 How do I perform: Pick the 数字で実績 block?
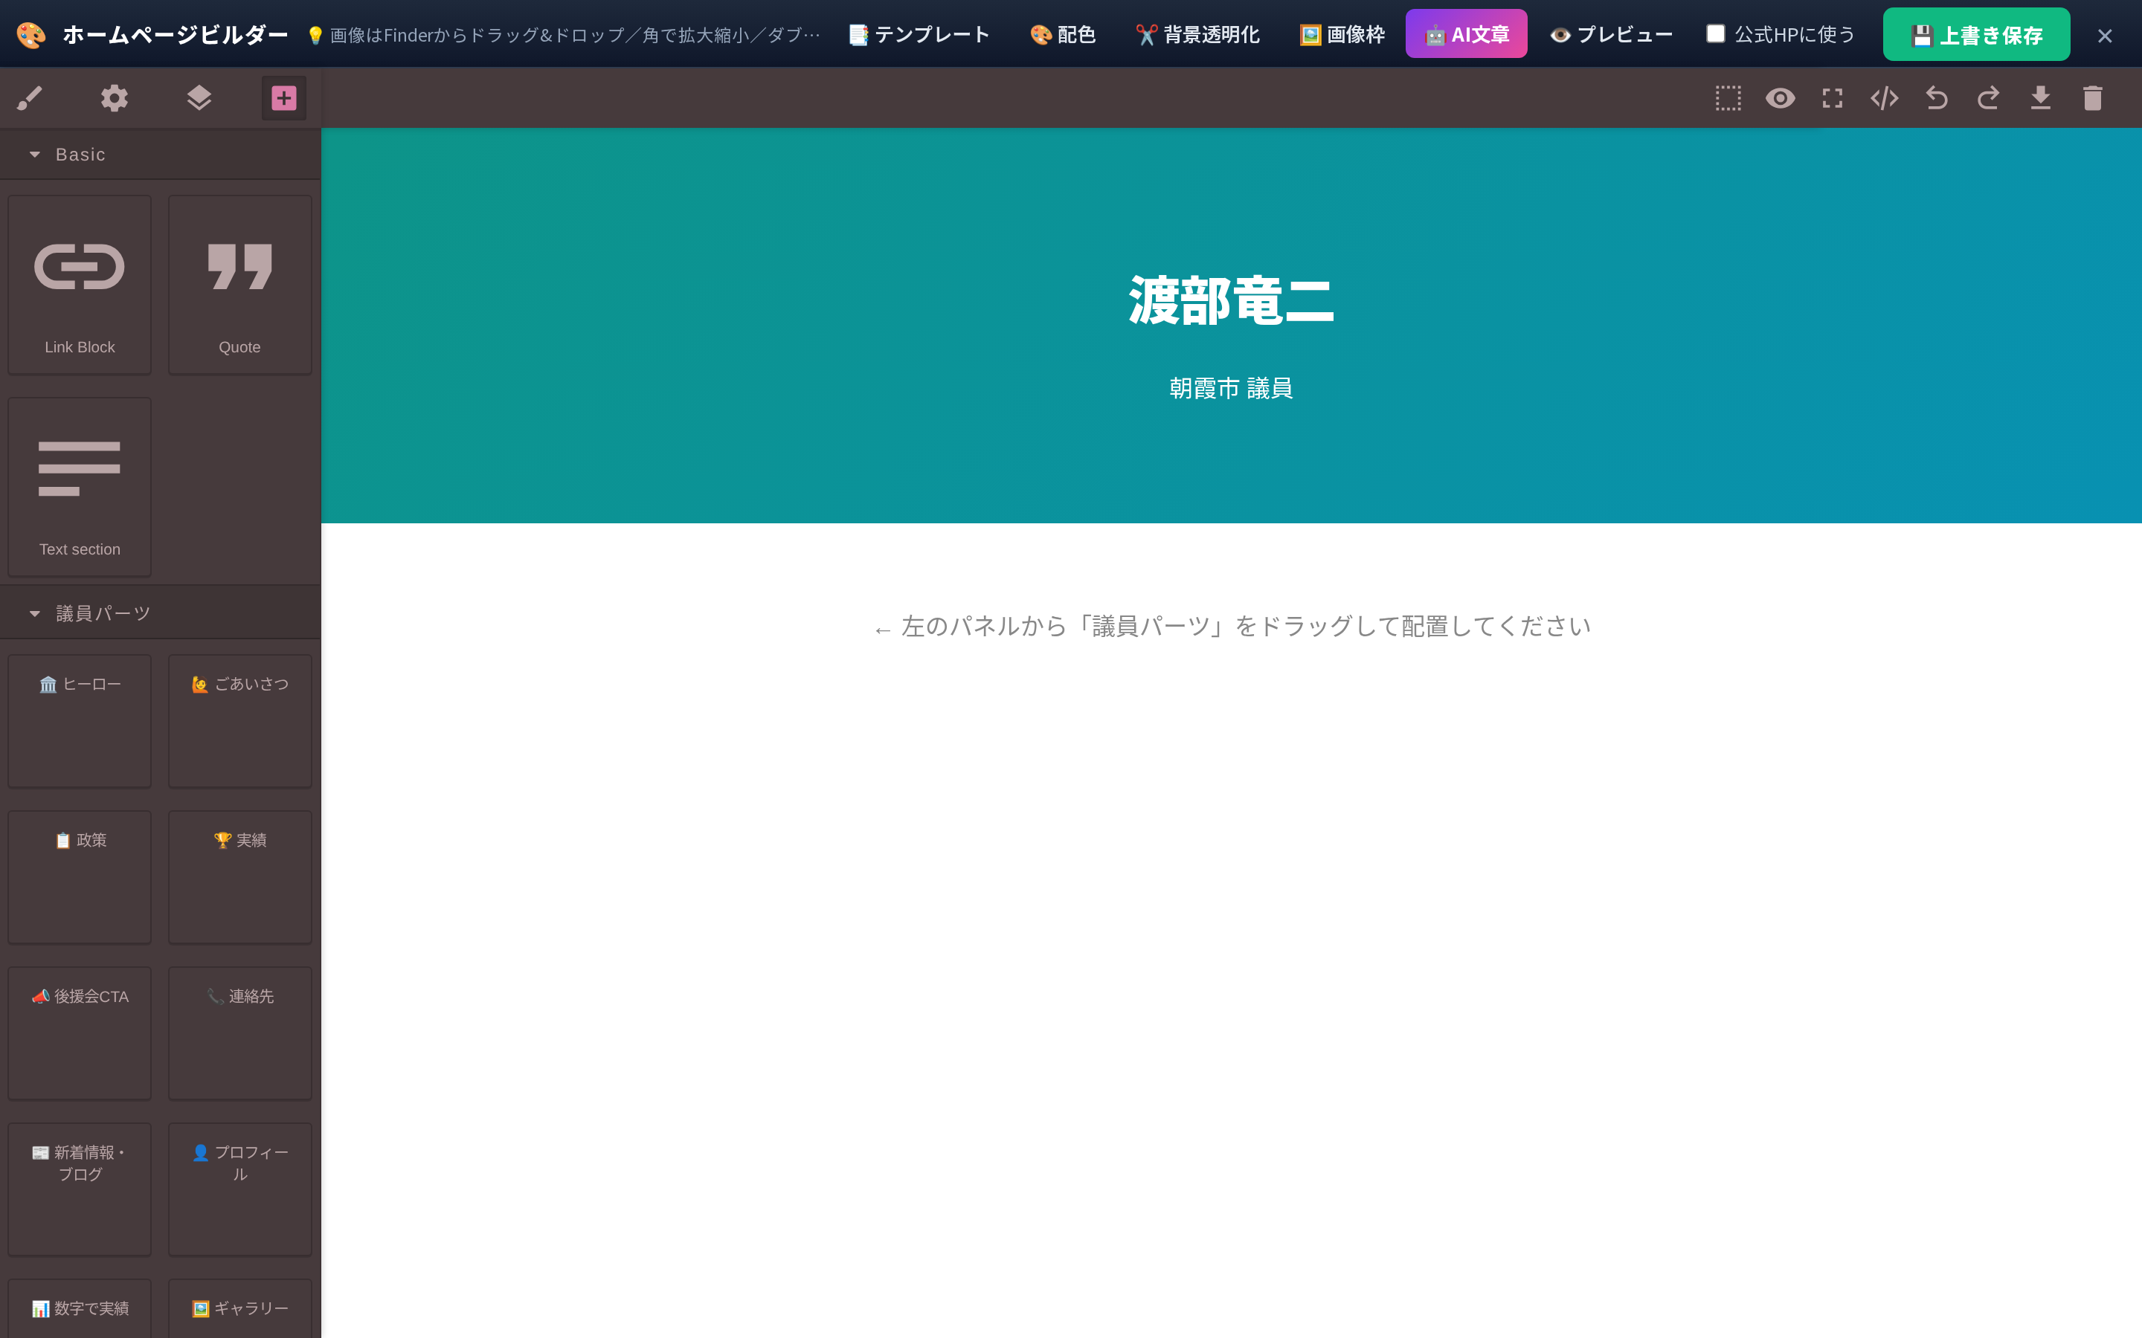coord(80,1309)
